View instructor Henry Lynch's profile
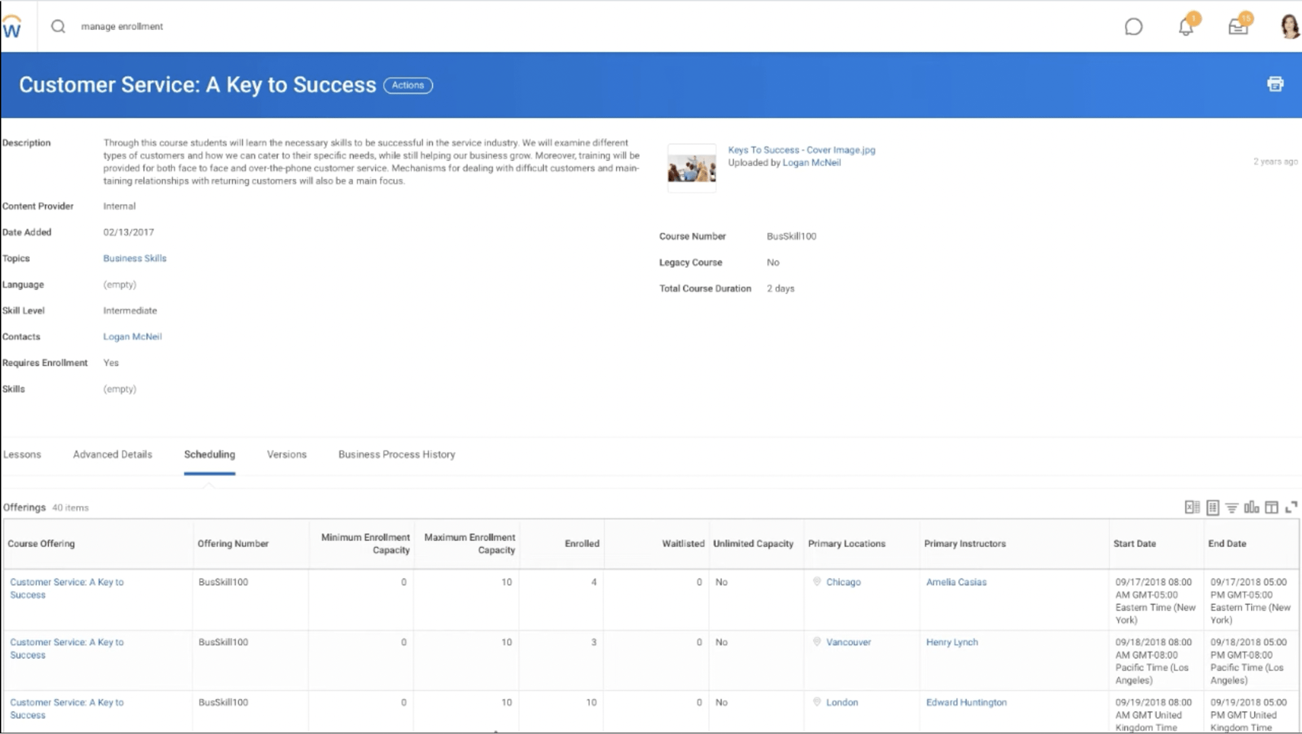Image resolution: width=1302 pixels, height=734 pixels. pyautogui.click(x=951, y=642)
